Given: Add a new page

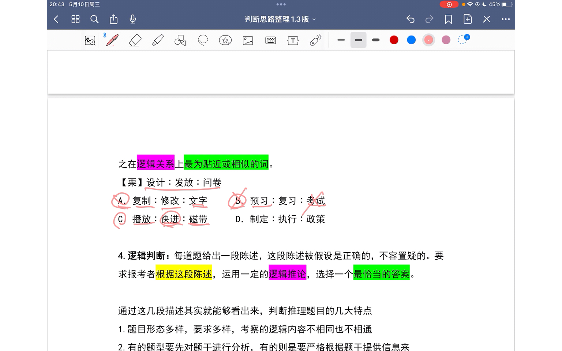Looking at the screenshot, I should 468,19.
